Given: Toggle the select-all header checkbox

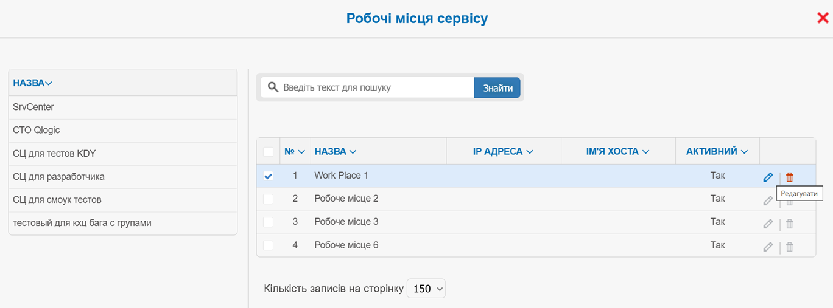Looking at the screenshot, I should (x=269, y=152).
